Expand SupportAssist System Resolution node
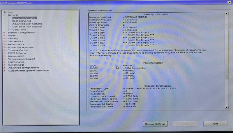Image resolution: width=233 pixels, height=133 pixels. pyautogui.click(x=4, y=71)
